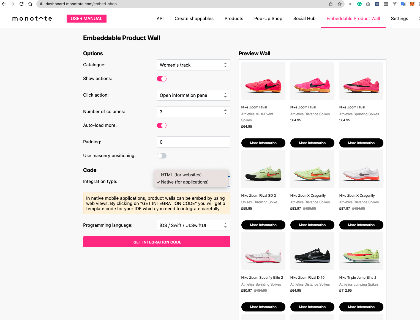View site security lock info
This screenshot has width=420, height=320.
(x=41, y=4)
